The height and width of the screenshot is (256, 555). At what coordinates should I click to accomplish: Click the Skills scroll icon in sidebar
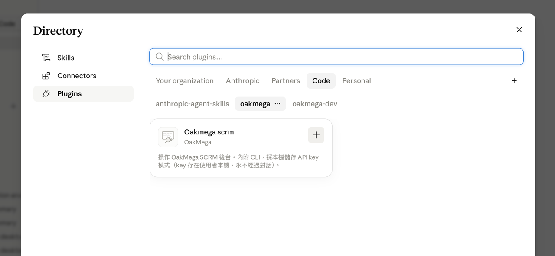(46, 58)
